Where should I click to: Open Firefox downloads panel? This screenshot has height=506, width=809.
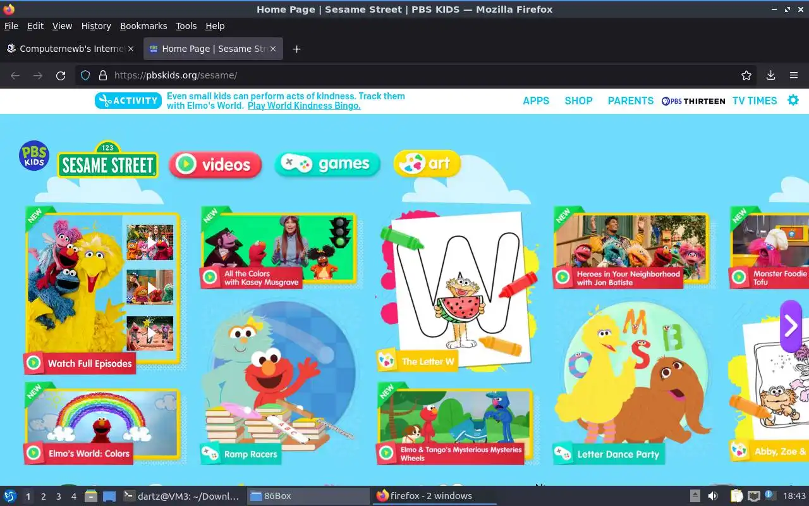[770, 75]
